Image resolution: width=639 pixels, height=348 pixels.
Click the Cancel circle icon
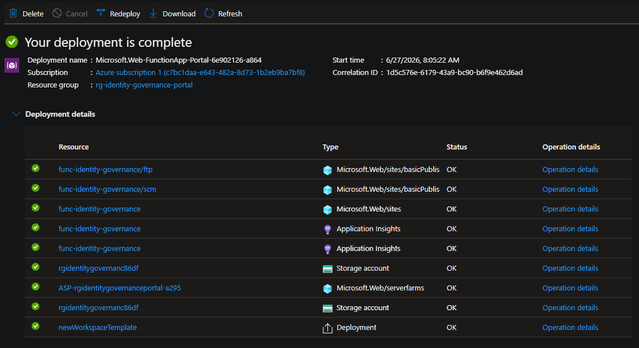(x=57, y=14)
